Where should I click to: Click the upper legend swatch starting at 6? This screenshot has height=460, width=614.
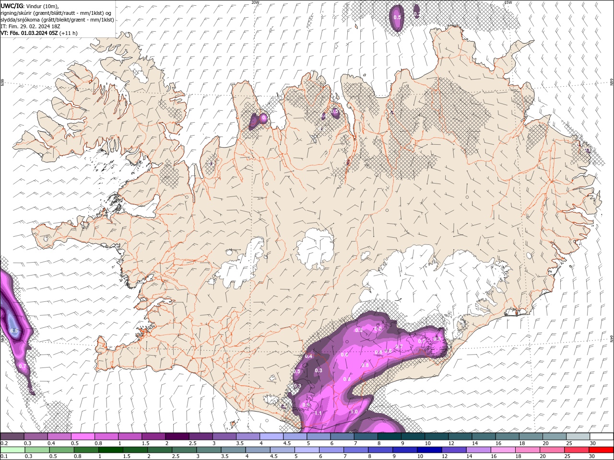click(342, 437)
